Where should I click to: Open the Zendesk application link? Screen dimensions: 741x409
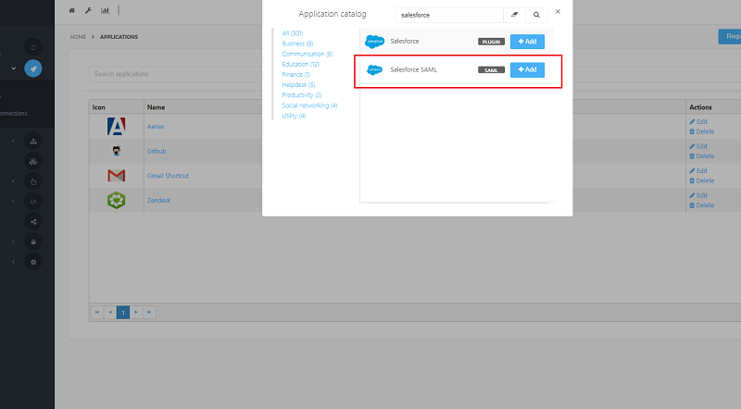click(x=158, y=200)
